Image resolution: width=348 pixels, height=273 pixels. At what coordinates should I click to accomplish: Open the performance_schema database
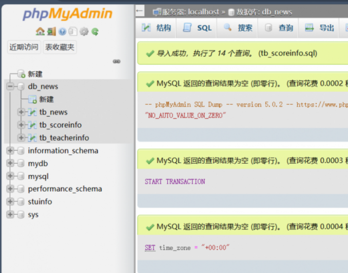[x=65, y=189]
